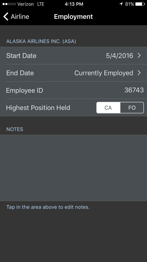Tap the Employment title
Image resolution: width=147 pixels, height=262 pixels.
(x=73, y=17)
